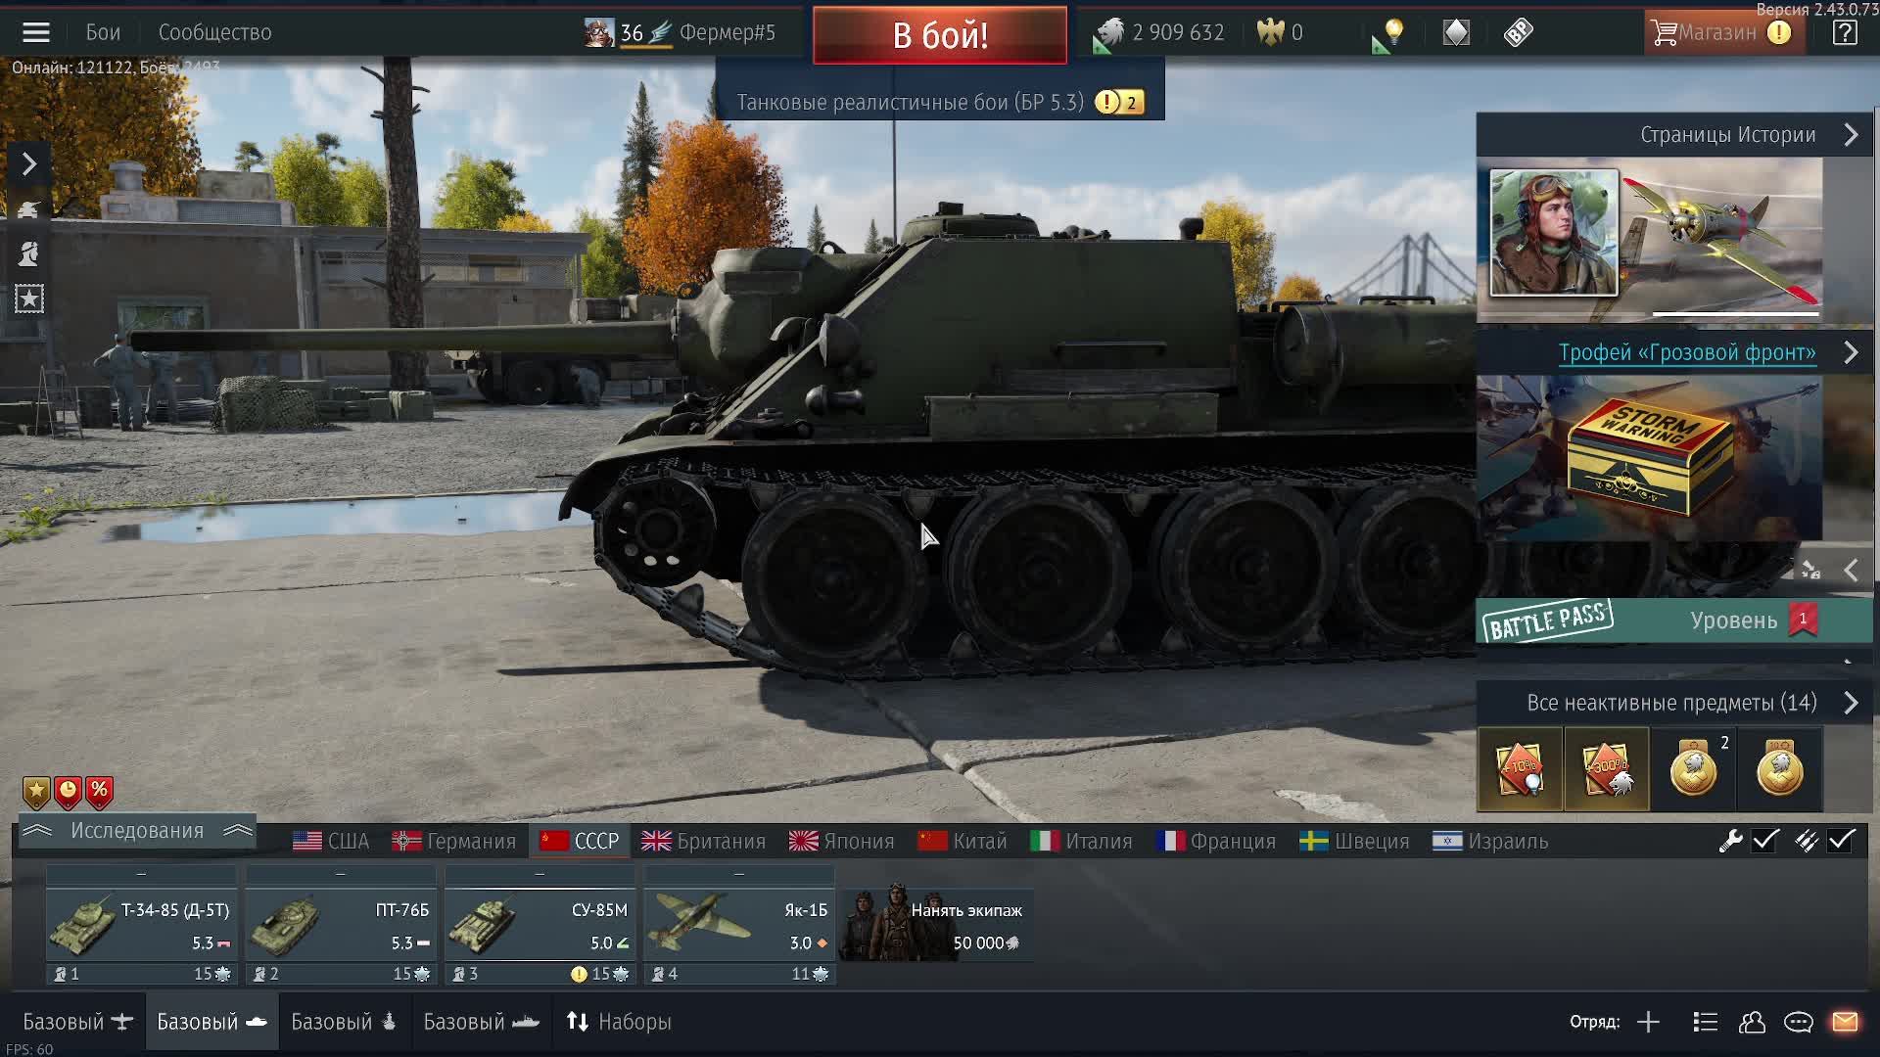The height and width of the screenshot is (1057, 1880).
Task: Click the lightbulb hints icon
Action: tap(1389, 33)
